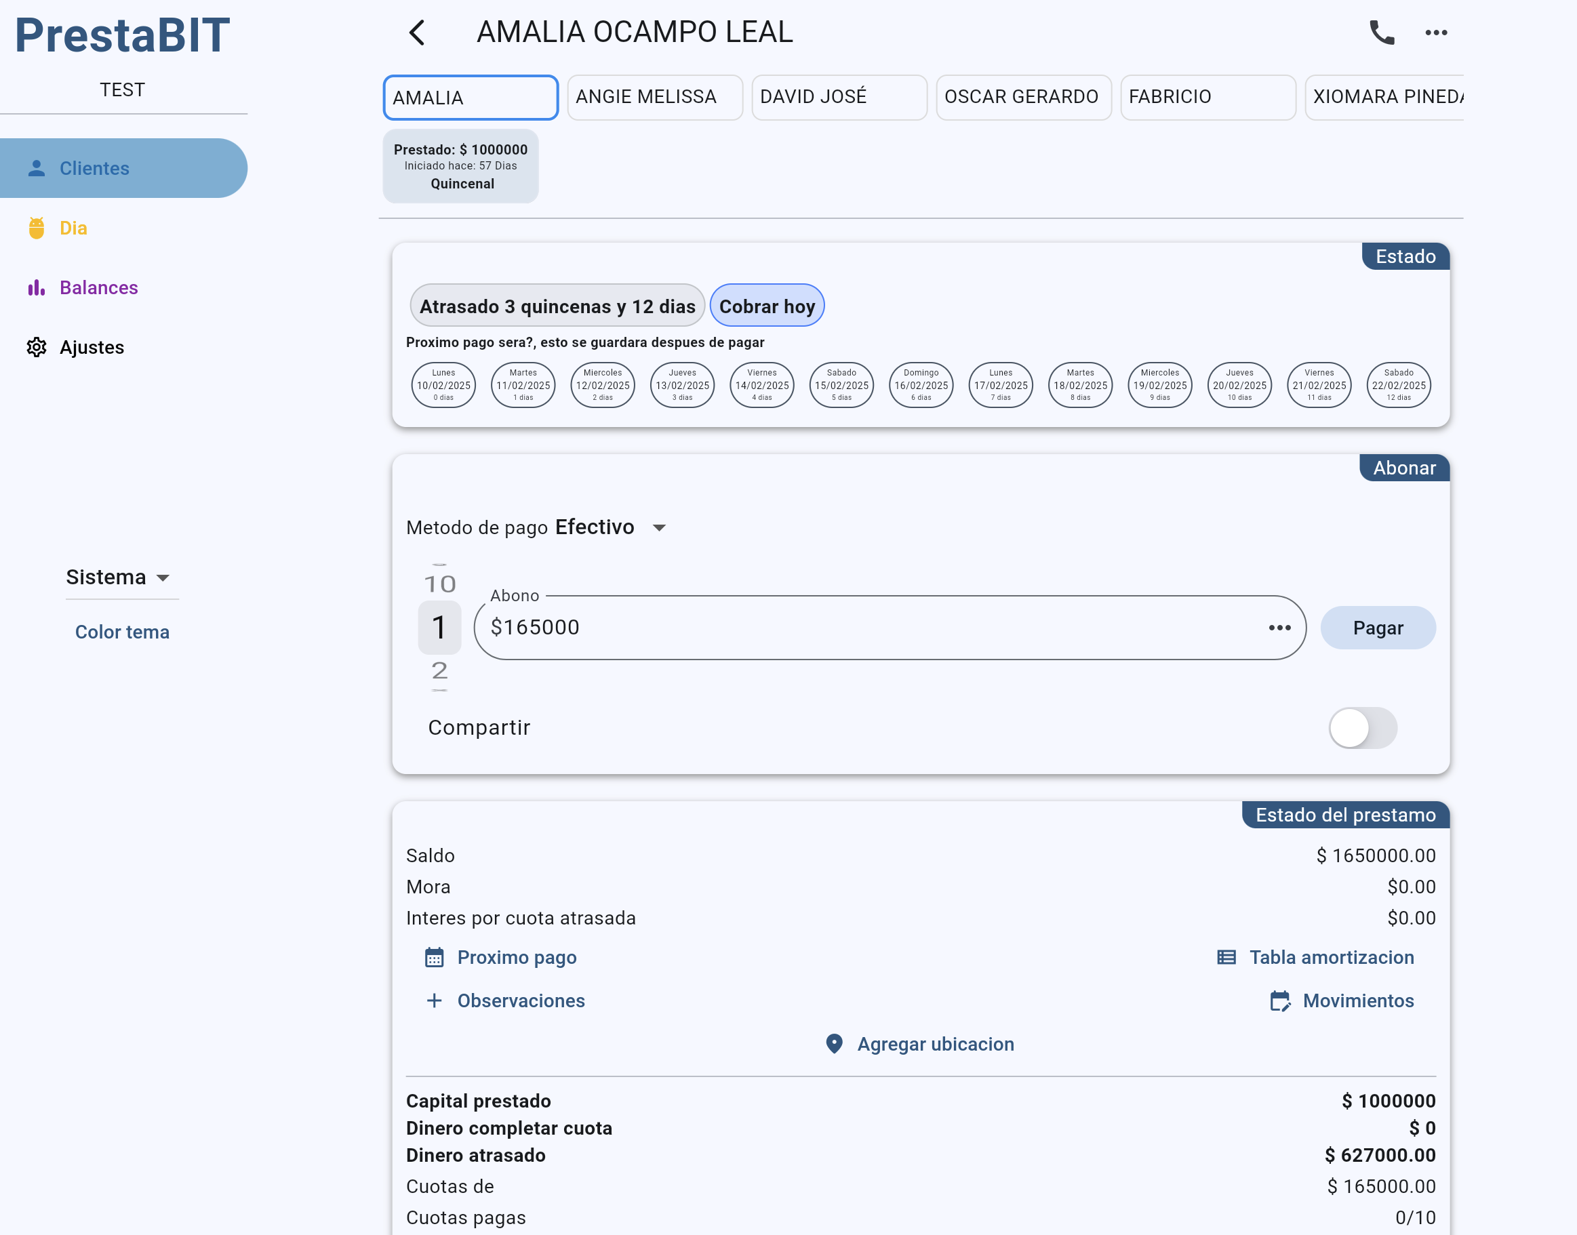The height and width of the screenshot is (1235, 1577).
Task: Click the Movimientos calendar-edit icon
Action: click(1280, 1000)
